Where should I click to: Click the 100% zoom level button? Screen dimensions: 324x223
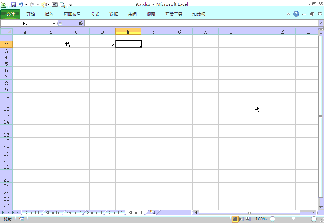pyautogui.click(x=261, y=219)
